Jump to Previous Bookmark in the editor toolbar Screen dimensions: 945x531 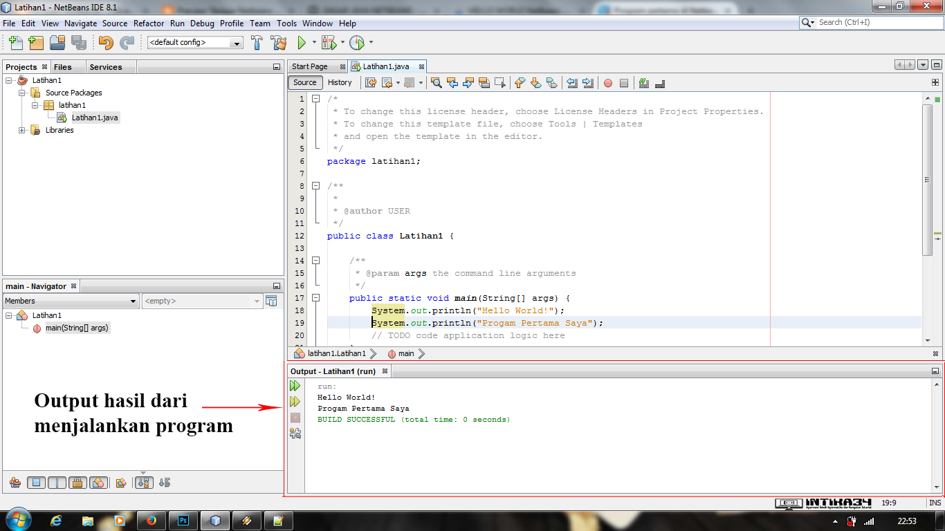520,83
